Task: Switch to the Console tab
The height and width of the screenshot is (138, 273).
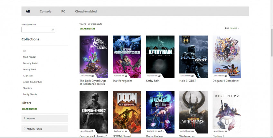Action: pos(45,11)
